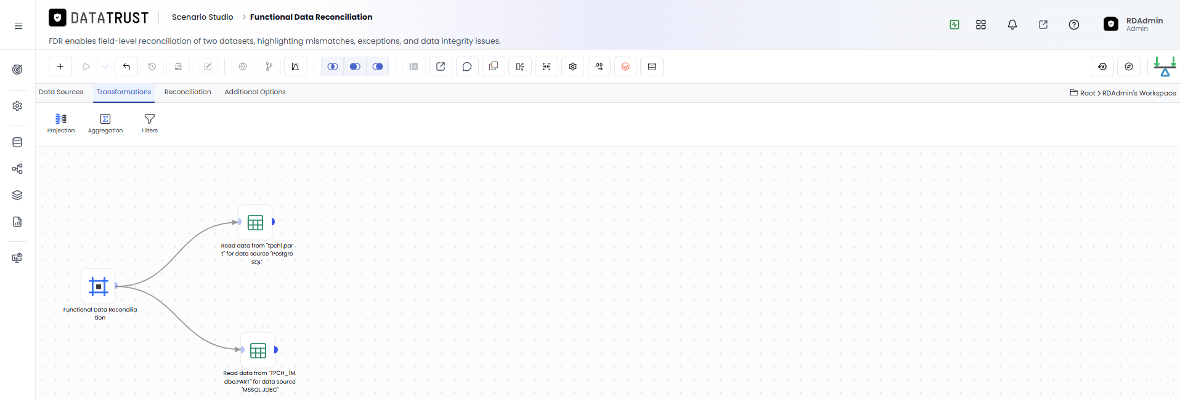The width and height of the screenshot is (1180, 399).
Task: Click the undo arrow icon
Action: click(x=126, y=66)
